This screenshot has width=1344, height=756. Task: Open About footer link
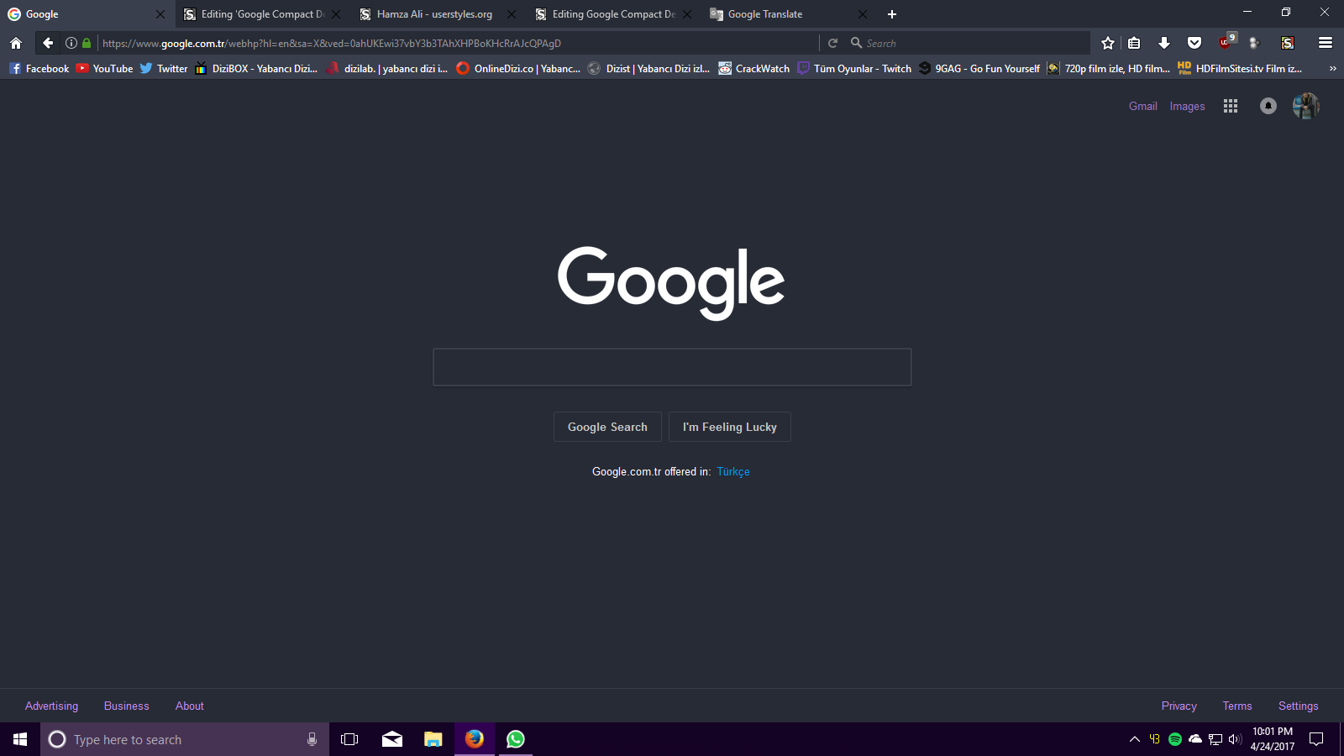point(190,706)
